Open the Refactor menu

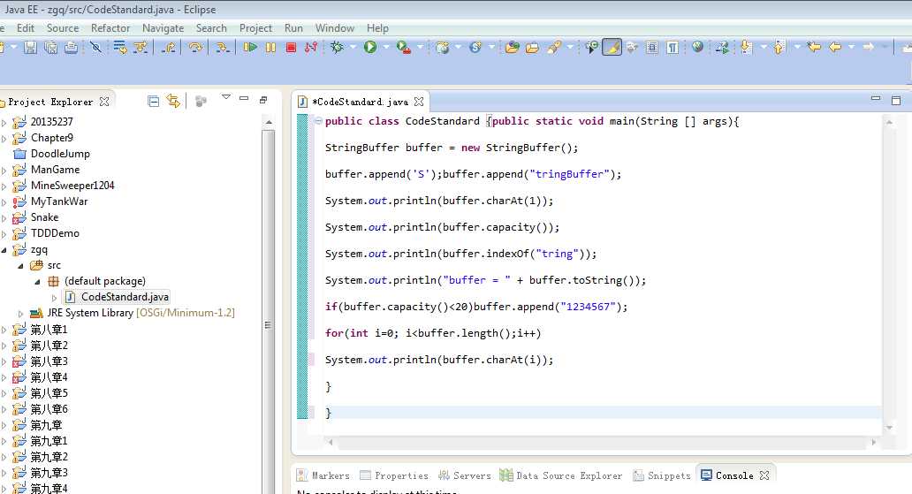pyautogui.click(x=110, y=28)
